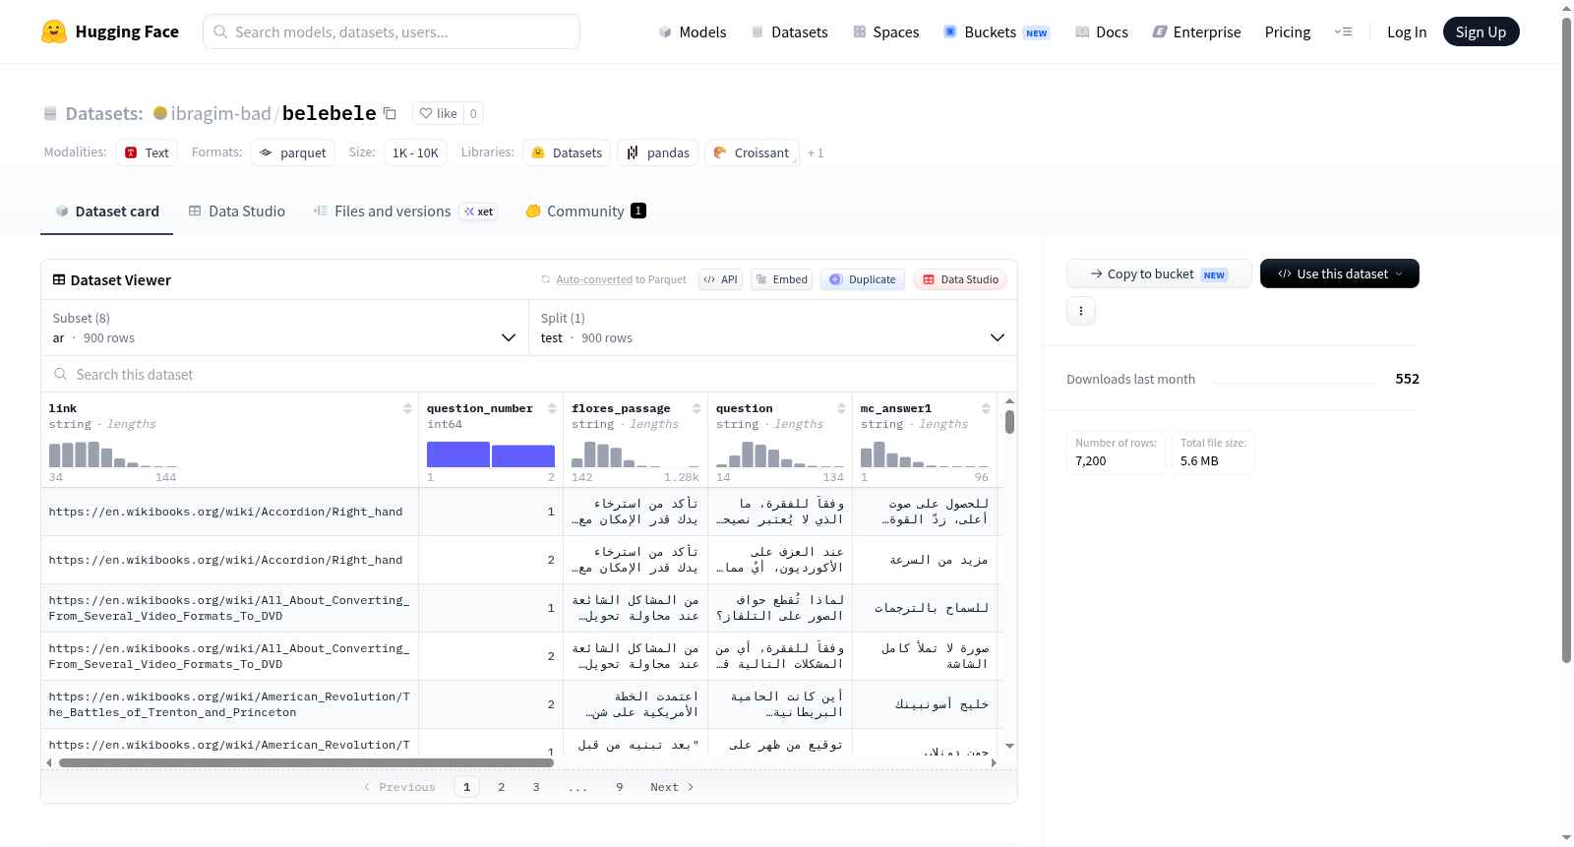Open the Split selector showing test
This screenshot has height=847, width=1574.
tap(773, 328)
